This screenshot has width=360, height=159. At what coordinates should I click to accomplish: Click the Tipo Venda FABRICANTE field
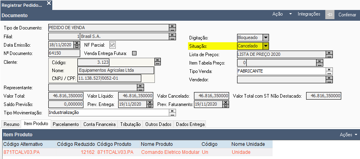(x=281, y=71)
